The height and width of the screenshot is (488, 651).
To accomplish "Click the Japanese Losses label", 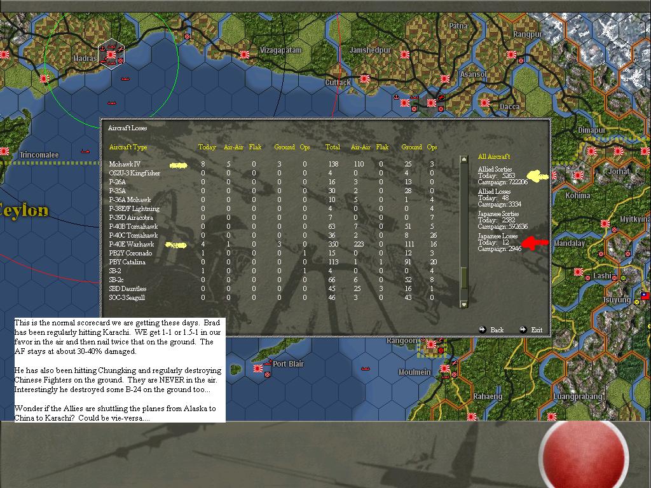I will tap(497, 236).
